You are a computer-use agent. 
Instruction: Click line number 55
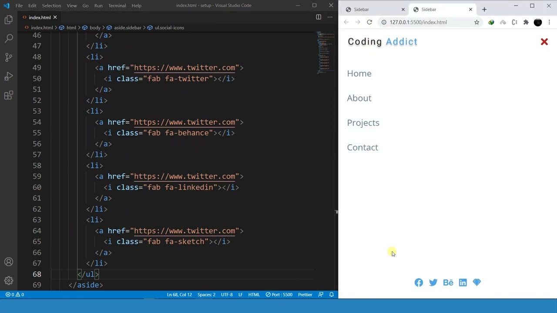click(37, 133)
